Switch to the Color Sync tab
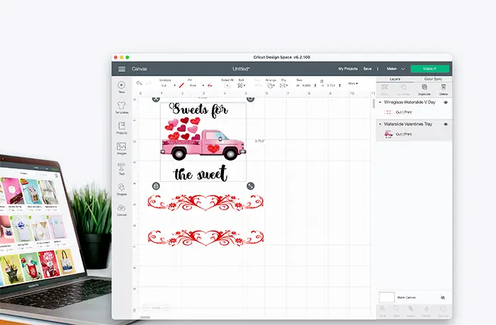The height and width of the screenshot is (325, 496). pos(433,79)
